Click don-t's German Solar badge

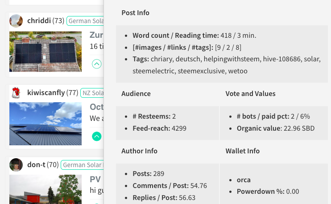(82, 165)
